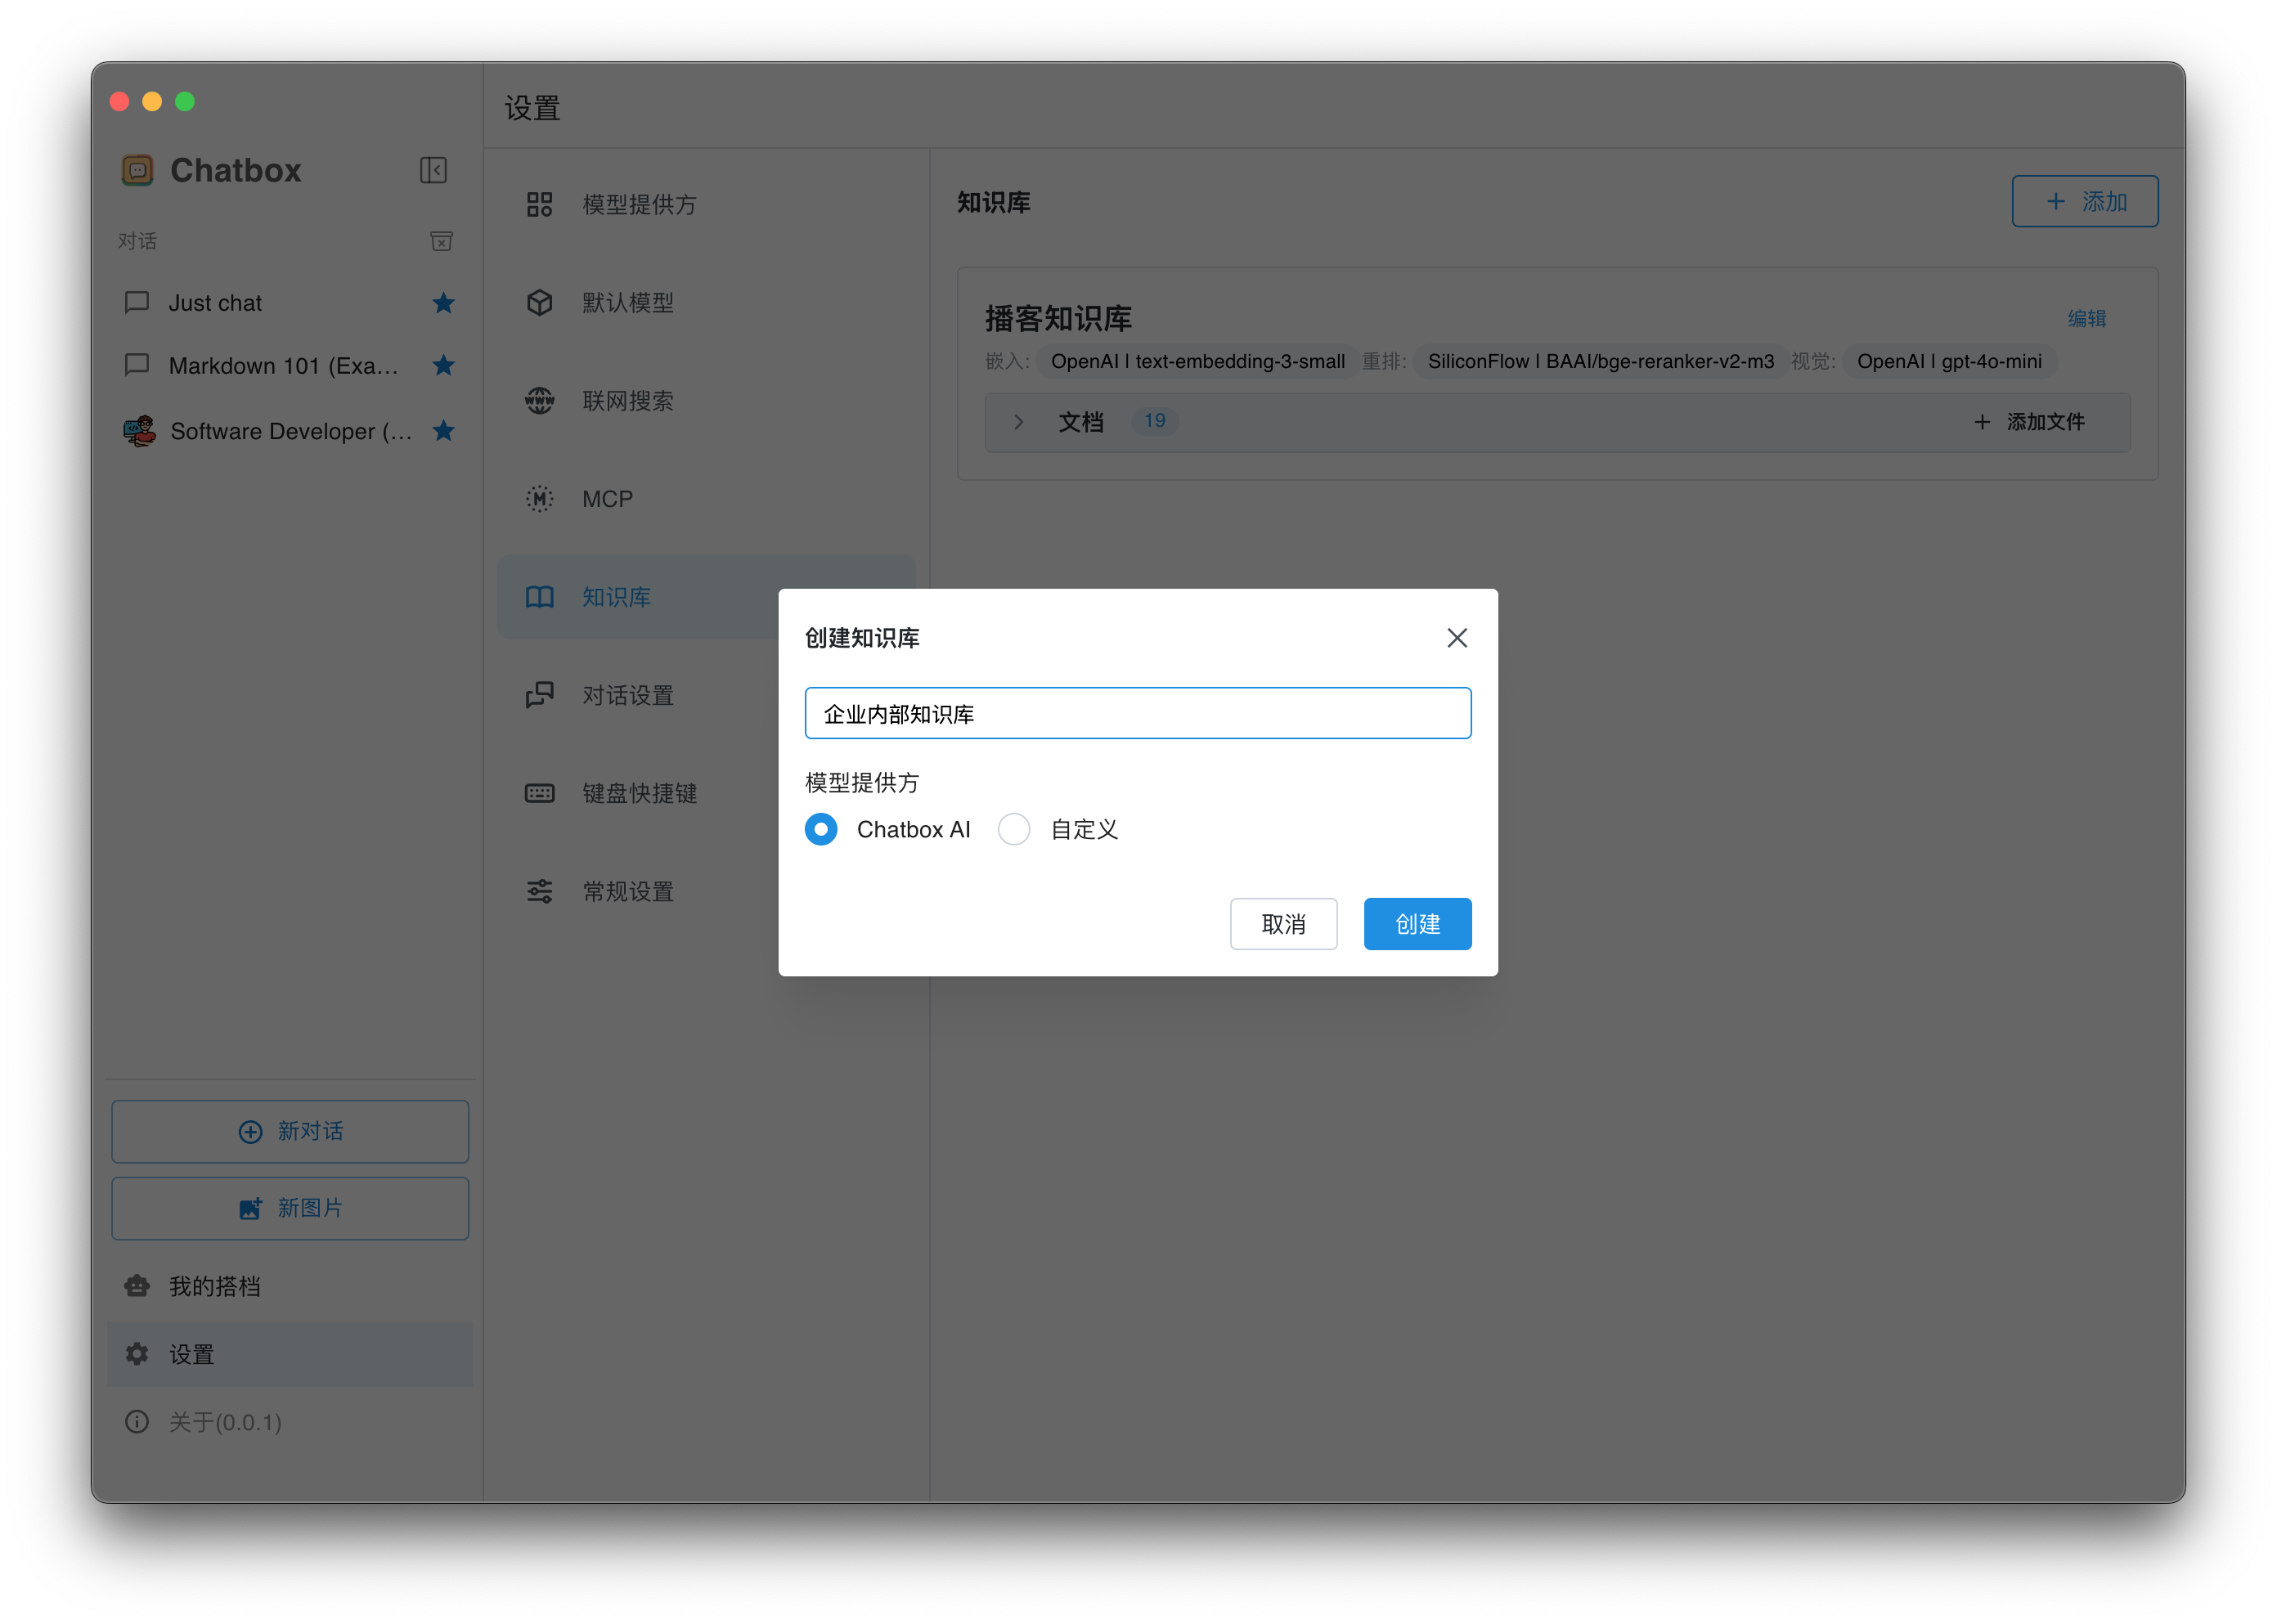Open the Software Developer conversation
Image resolution: width=2277 pixels, height=1624 pixels.
coord(290,431)
